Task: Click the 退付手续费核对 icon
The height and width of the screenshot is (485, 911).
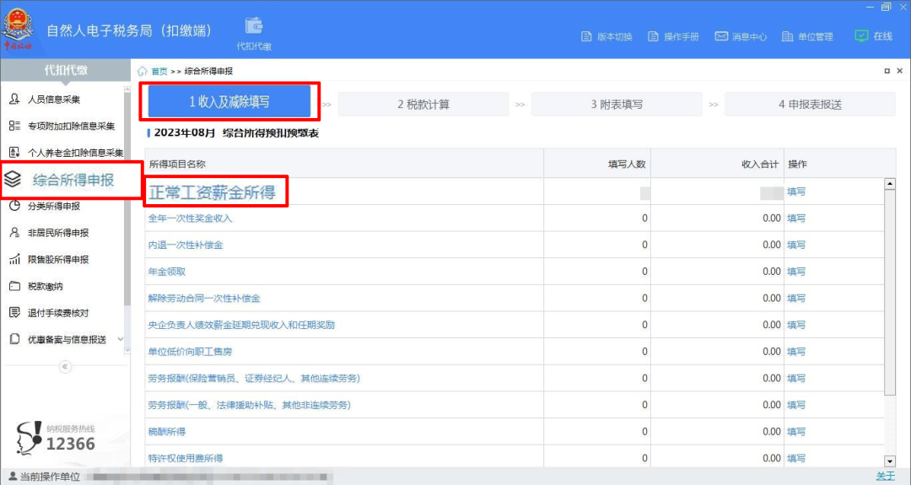Action: pos(14,312)
